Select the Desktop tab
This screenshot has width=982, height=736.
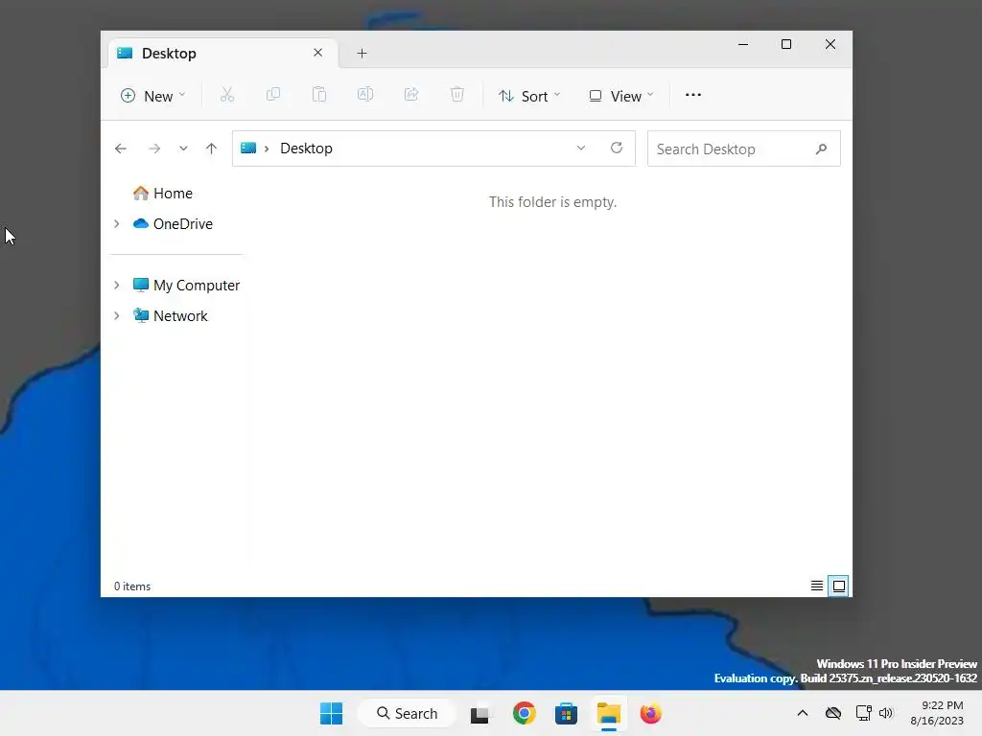[222, 54]
